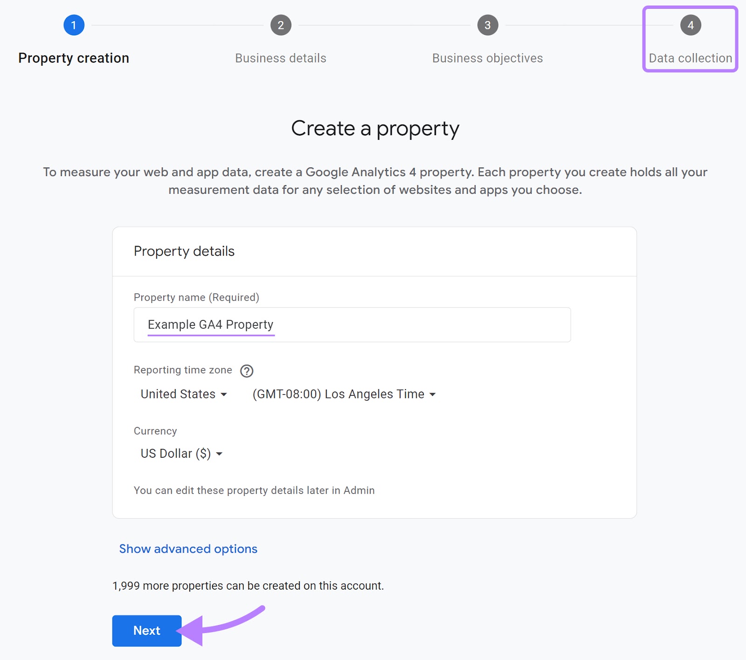Click the Next button
This screenshot has width=746, height=660.
[146, 630]
